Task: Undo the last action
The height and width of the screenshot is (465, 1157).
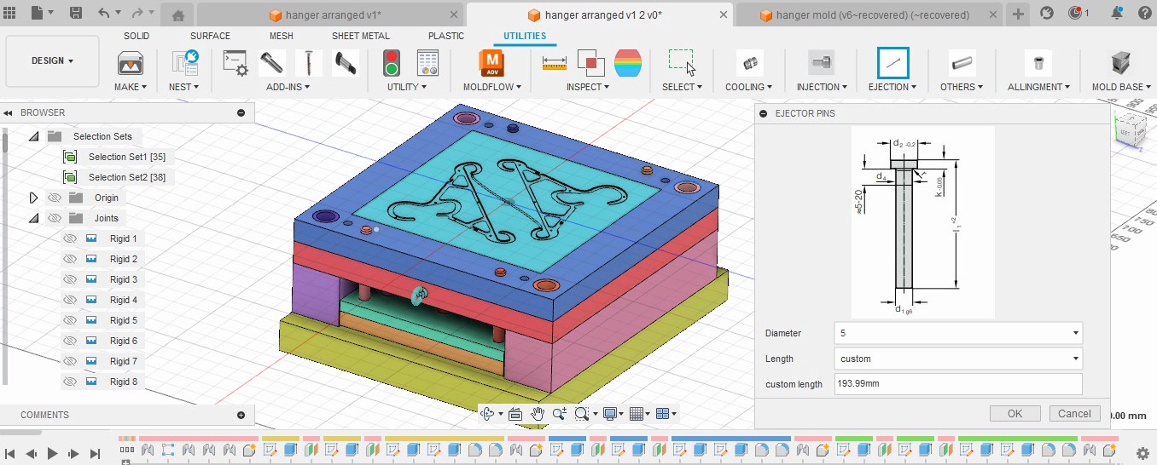Action: (x=103, y=13)
